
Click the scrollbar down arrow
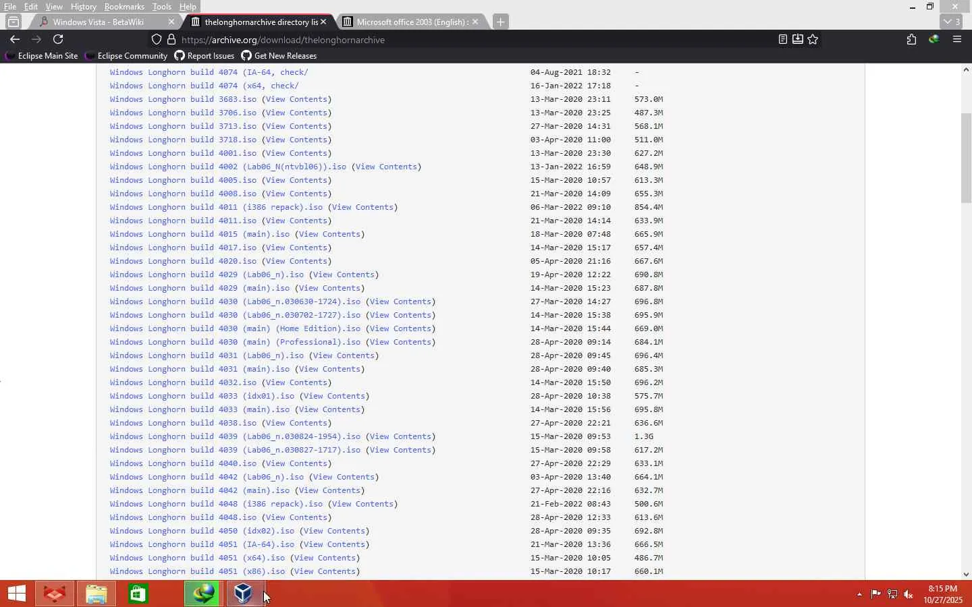967,575
